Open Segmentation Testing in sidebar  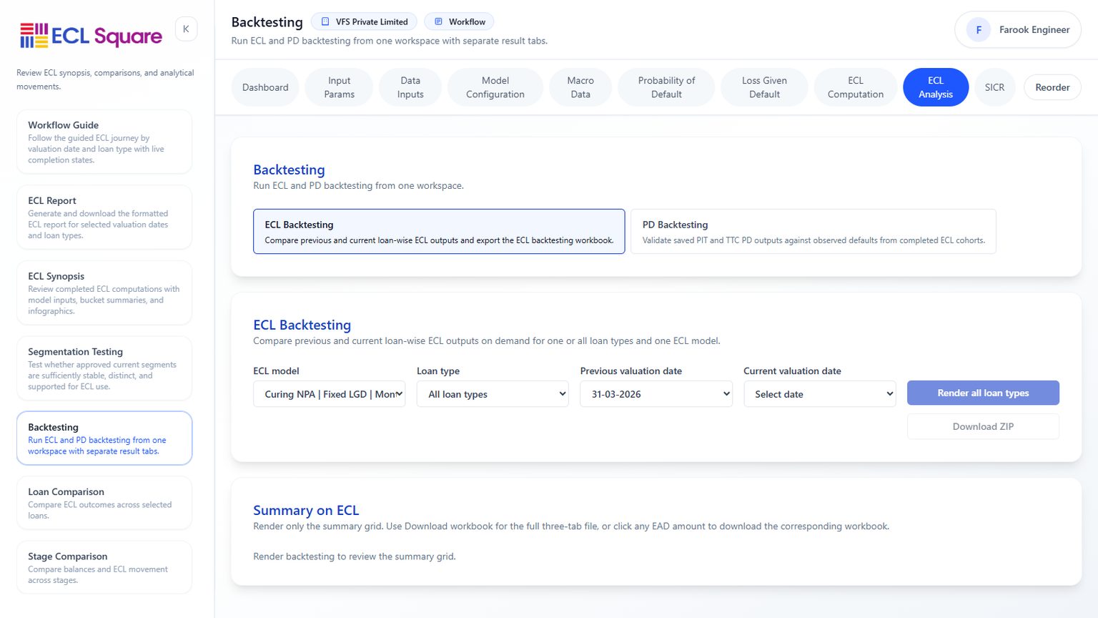click(x=104, y=368)
